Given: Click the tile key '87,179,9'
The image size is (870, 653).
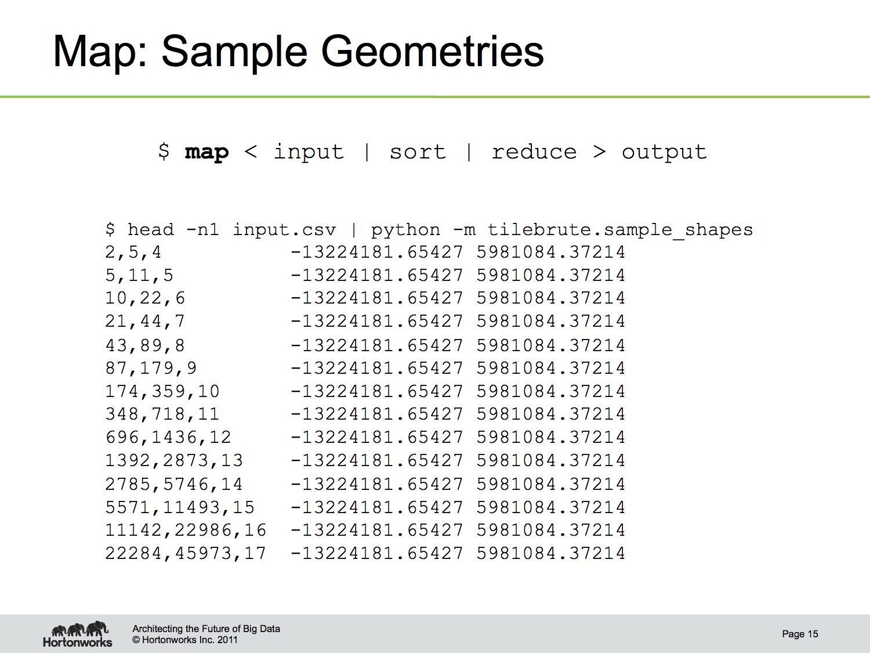Looking at the screenshot, I should [x=151, y=369].
